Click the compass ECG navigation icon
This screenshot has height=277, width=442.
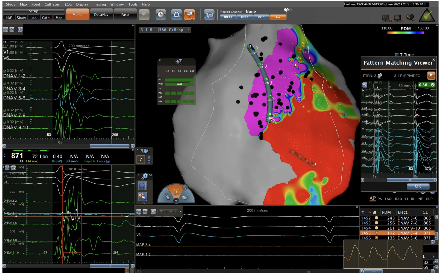pyautogui.click(x=161, y=15)
